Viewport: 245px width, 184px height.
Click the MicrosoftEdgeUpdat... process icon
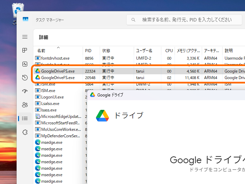[x=38, y=117]
